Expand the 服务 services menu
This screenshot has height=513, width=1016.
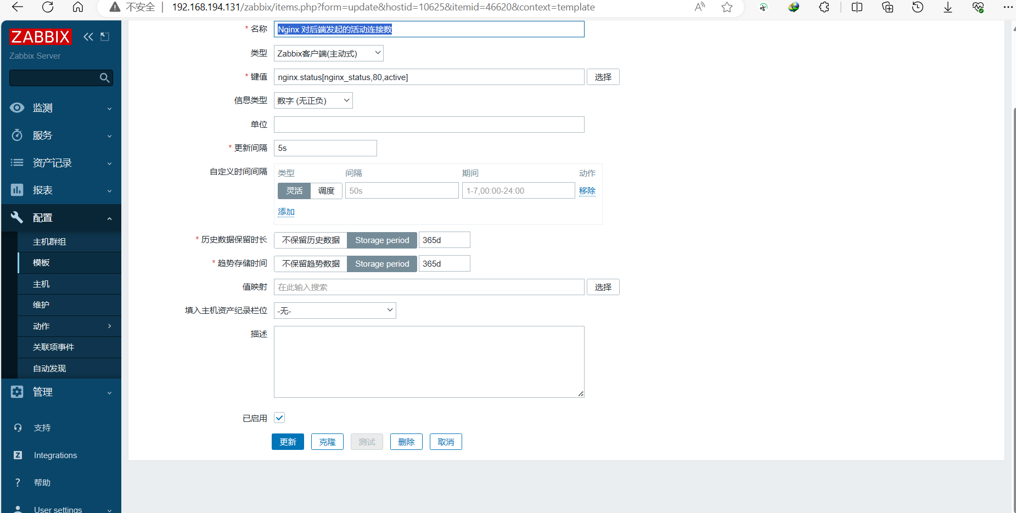pos(61,136)
